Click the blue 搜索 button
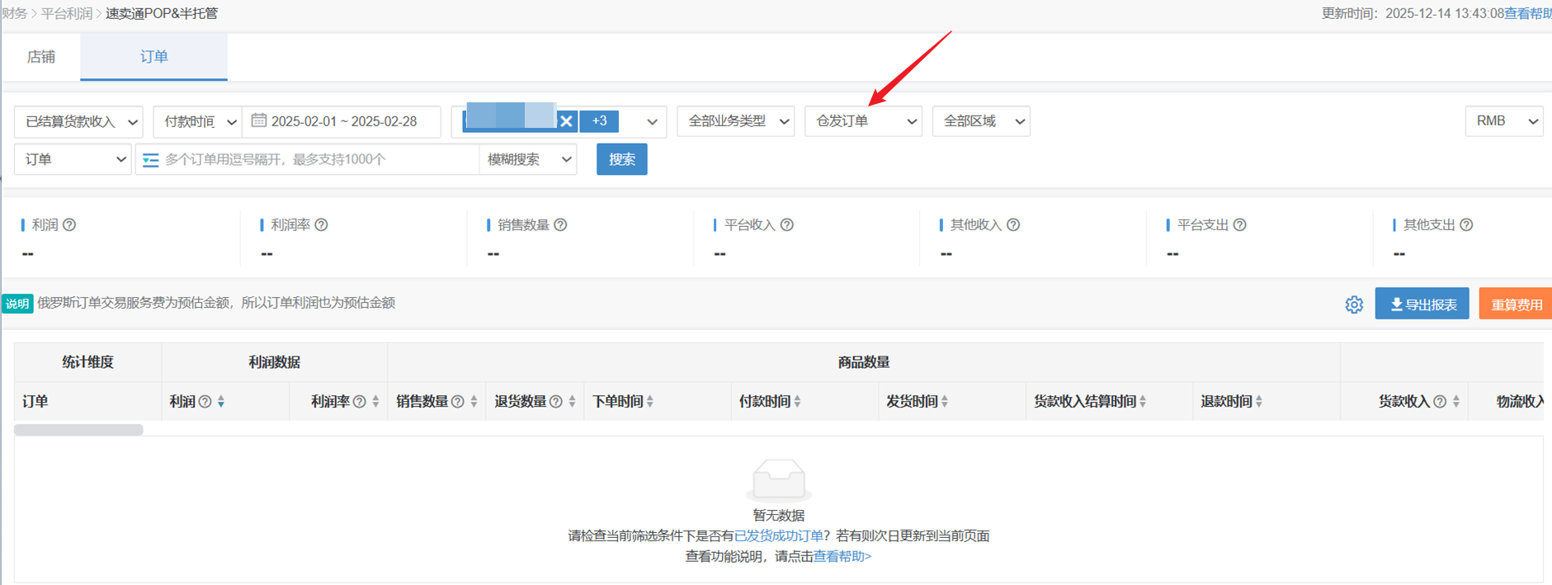1552x585 pixels. coord(621,160)
